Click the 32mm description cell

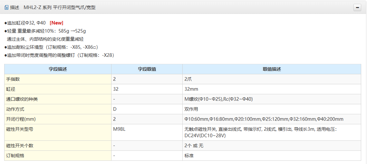coord(191,89)
